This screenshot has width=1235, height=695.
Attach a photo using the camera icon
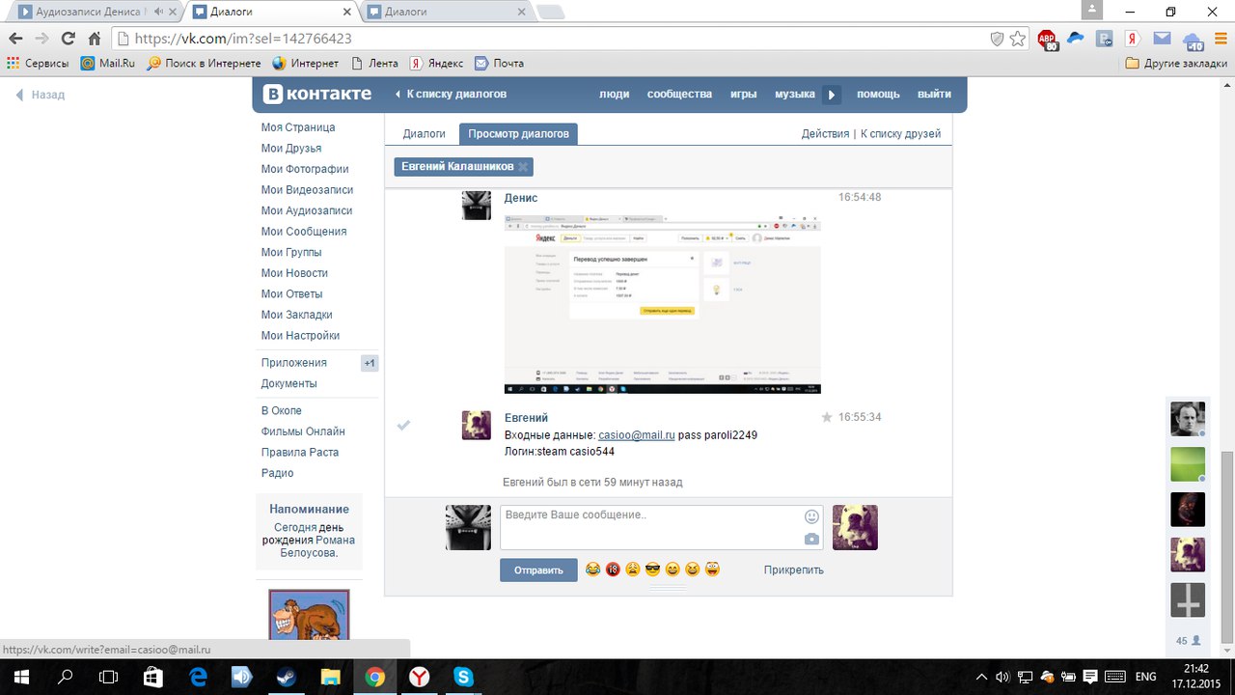[811, 540]
